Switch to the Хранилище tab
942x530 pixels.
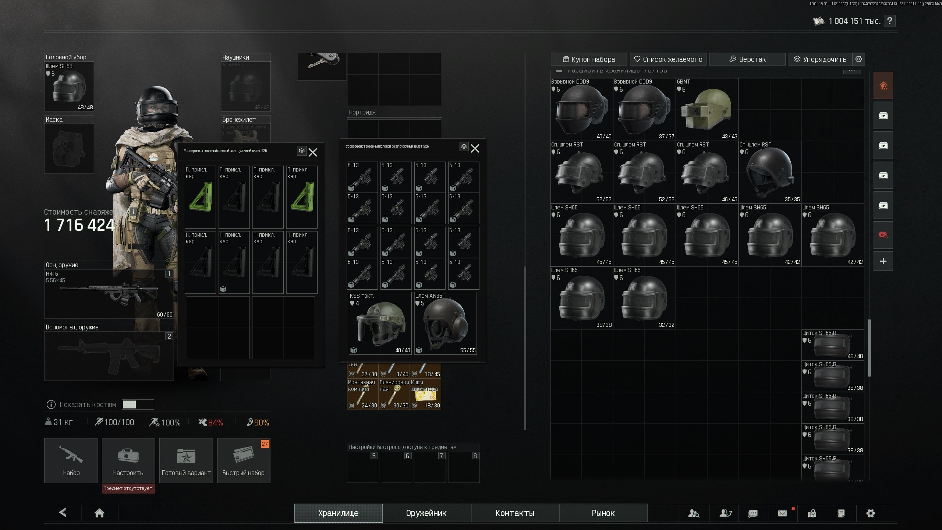(x=339, y=513)
